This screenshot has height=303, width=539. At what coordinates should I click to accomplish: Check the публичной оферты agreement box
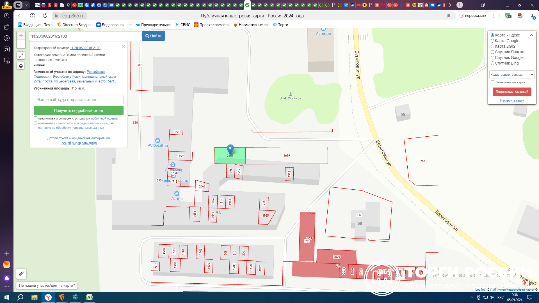pos(36,118)
